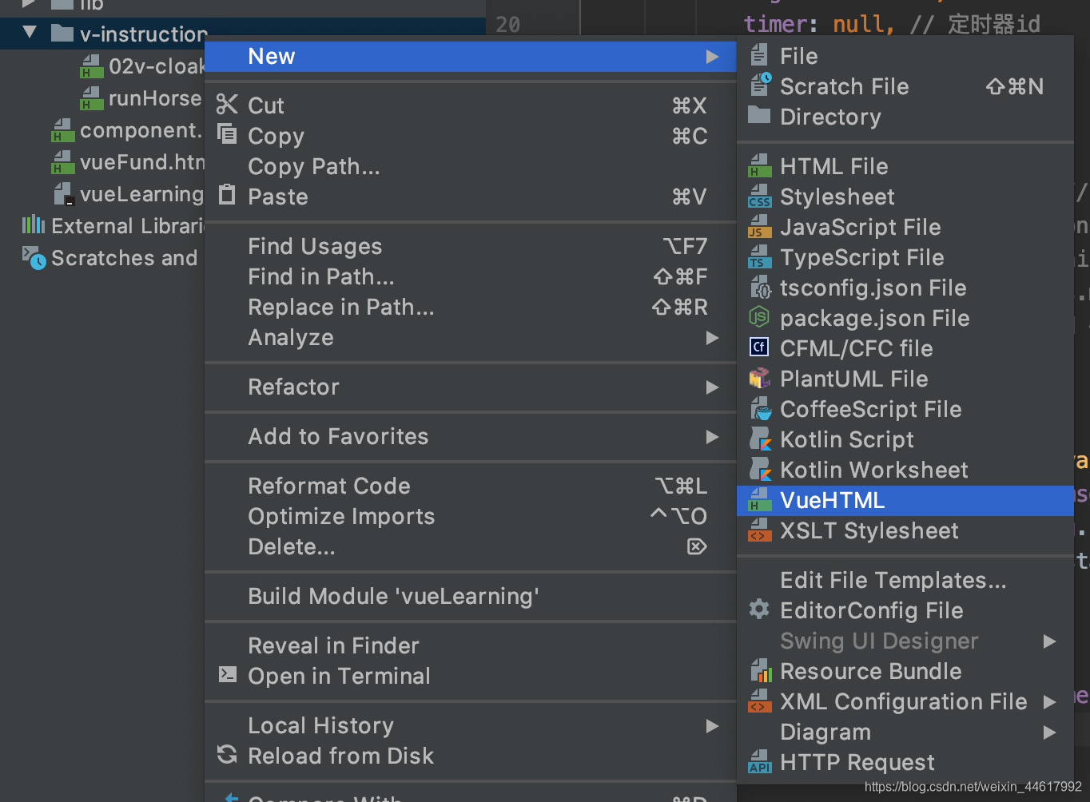Click the XSLT Stylesheet icon
The height and width of the screenshot is (802, 1090).
coord(759,530)
